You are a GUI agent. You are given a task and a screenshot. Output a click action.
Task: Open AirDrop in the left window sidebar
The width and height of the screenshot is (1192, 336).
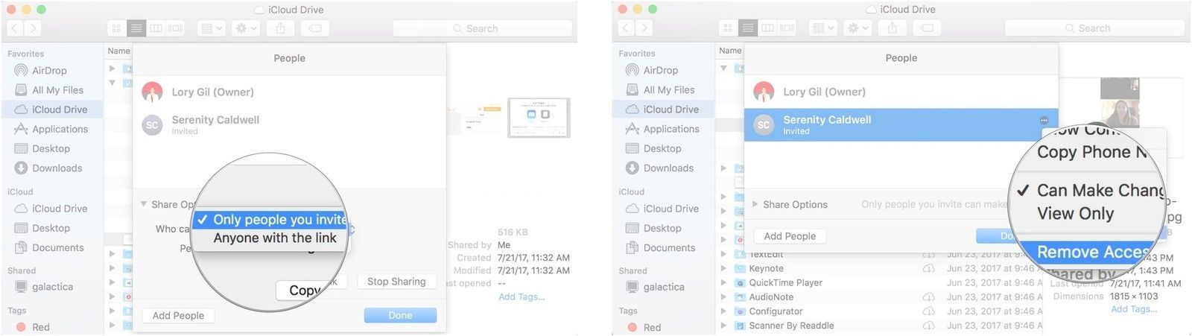click(x=49, y=71)
